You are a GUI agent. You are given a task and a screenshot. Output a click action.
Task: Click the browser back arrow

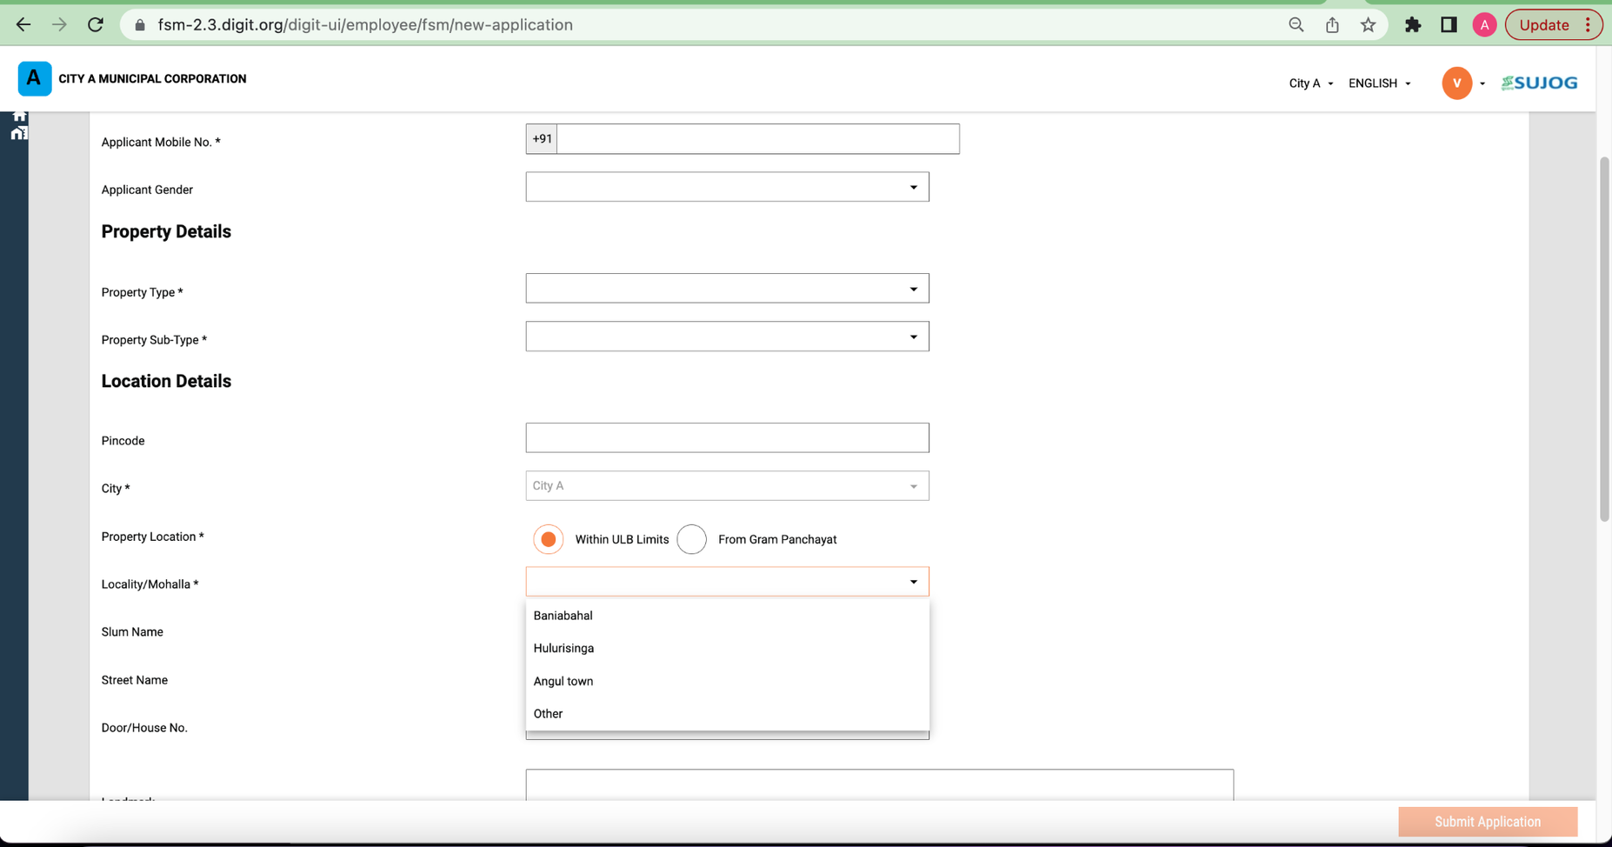pos(23,24)
